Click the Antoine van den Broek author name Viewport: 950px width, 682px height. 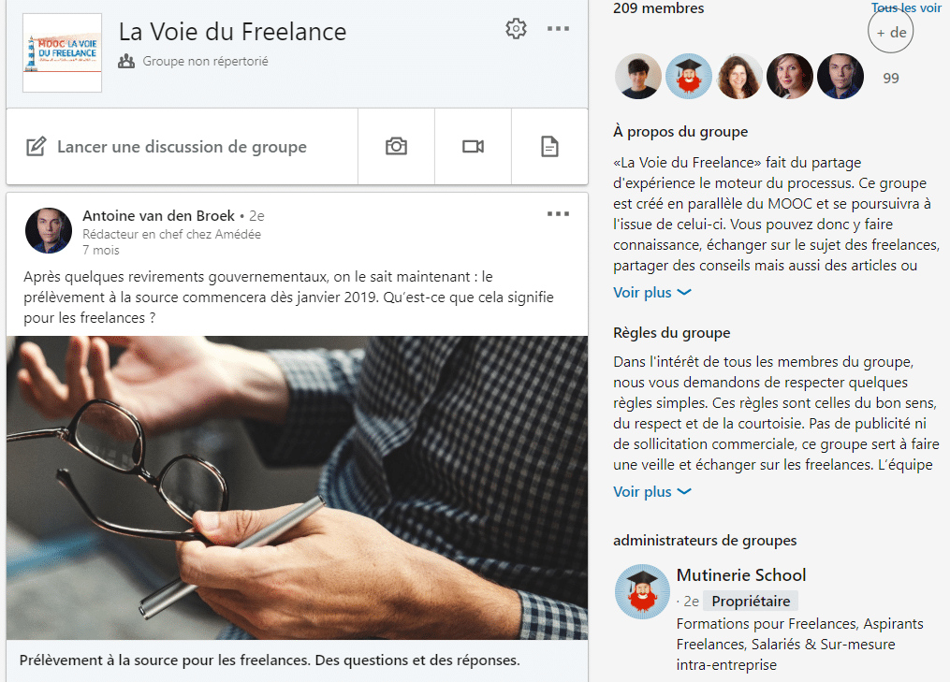[x=158, y=215]
